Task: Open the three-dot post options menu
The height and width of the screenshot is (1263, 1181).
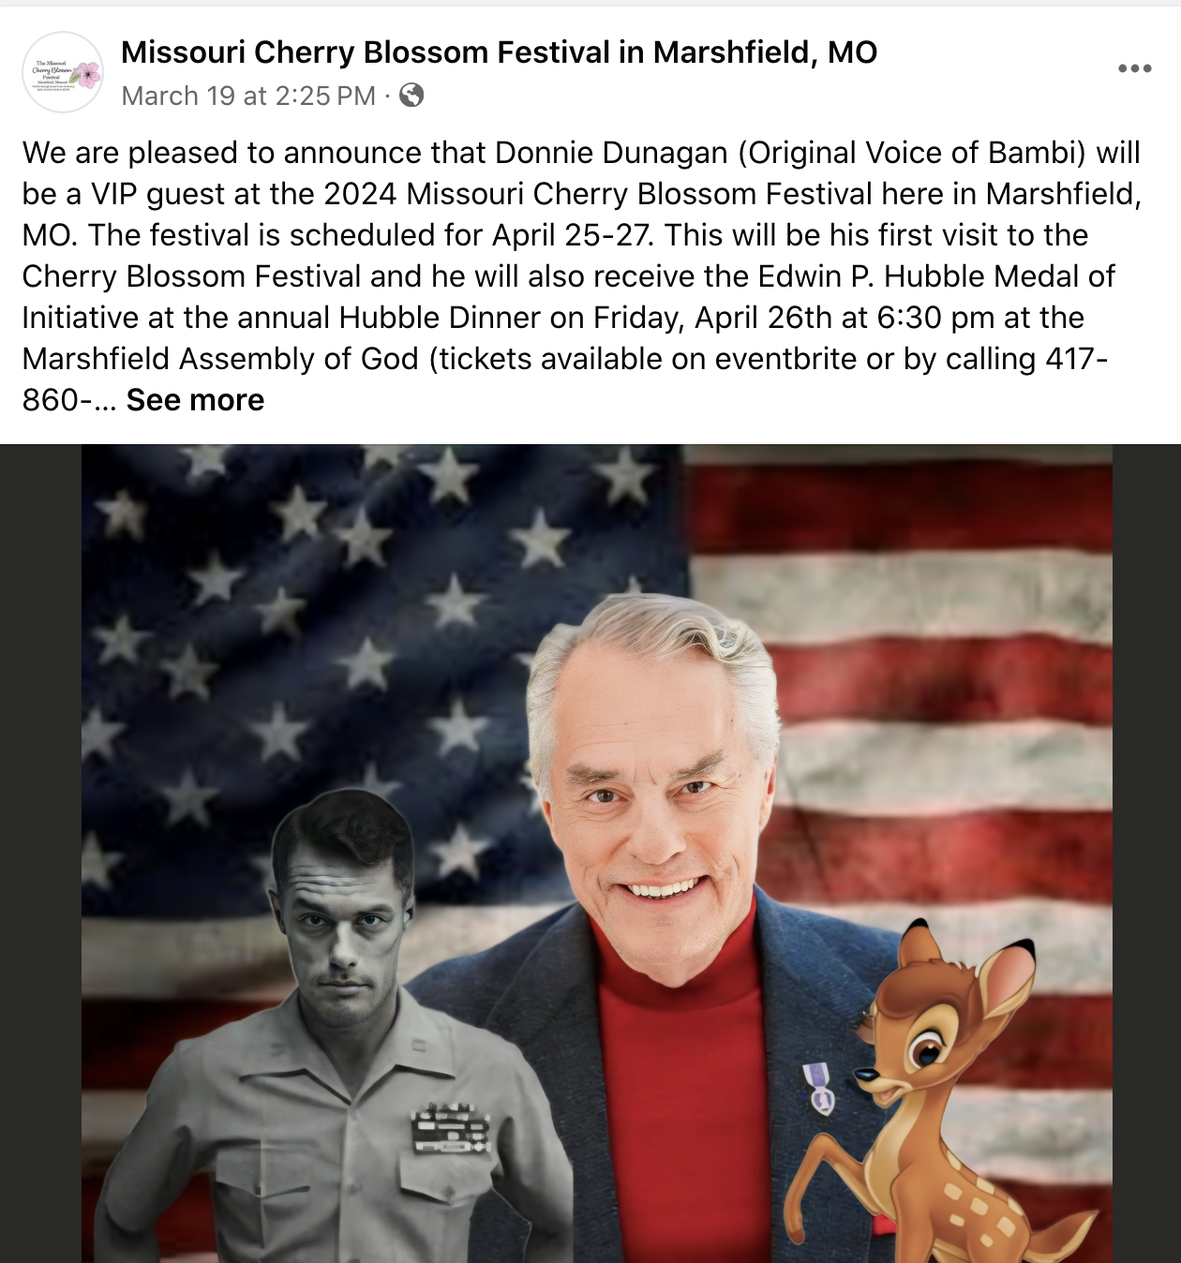Action: pyautogui.click(x=1134, y=68)
